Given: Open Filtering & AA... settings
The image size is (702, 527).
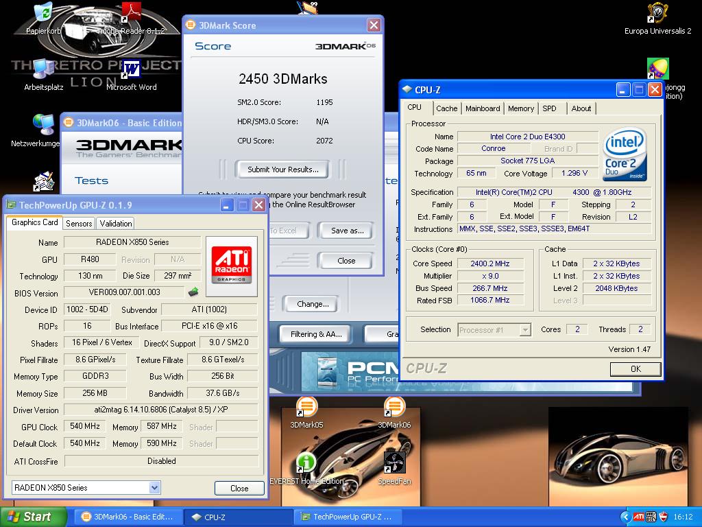Looking at the screenshot, I should point(315,334).
